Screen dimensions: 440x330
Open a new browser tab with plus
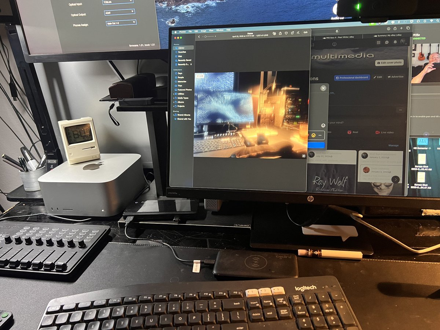tap(401, 28)
